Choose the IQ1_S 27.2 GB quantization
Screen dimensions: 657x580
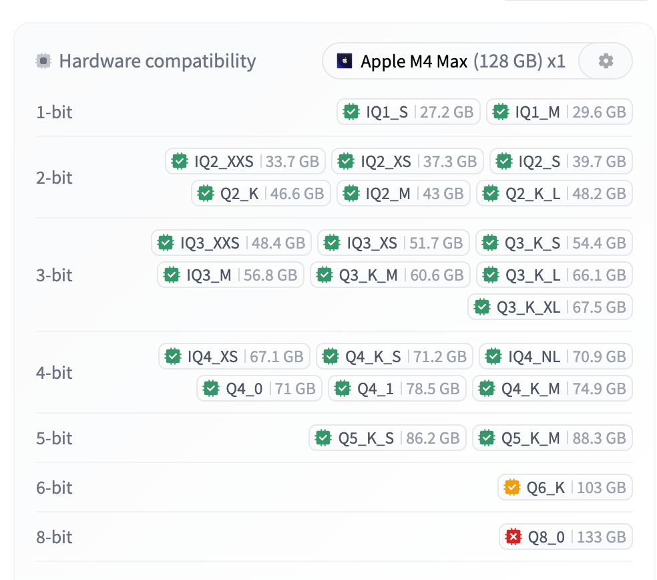(408, 112)
